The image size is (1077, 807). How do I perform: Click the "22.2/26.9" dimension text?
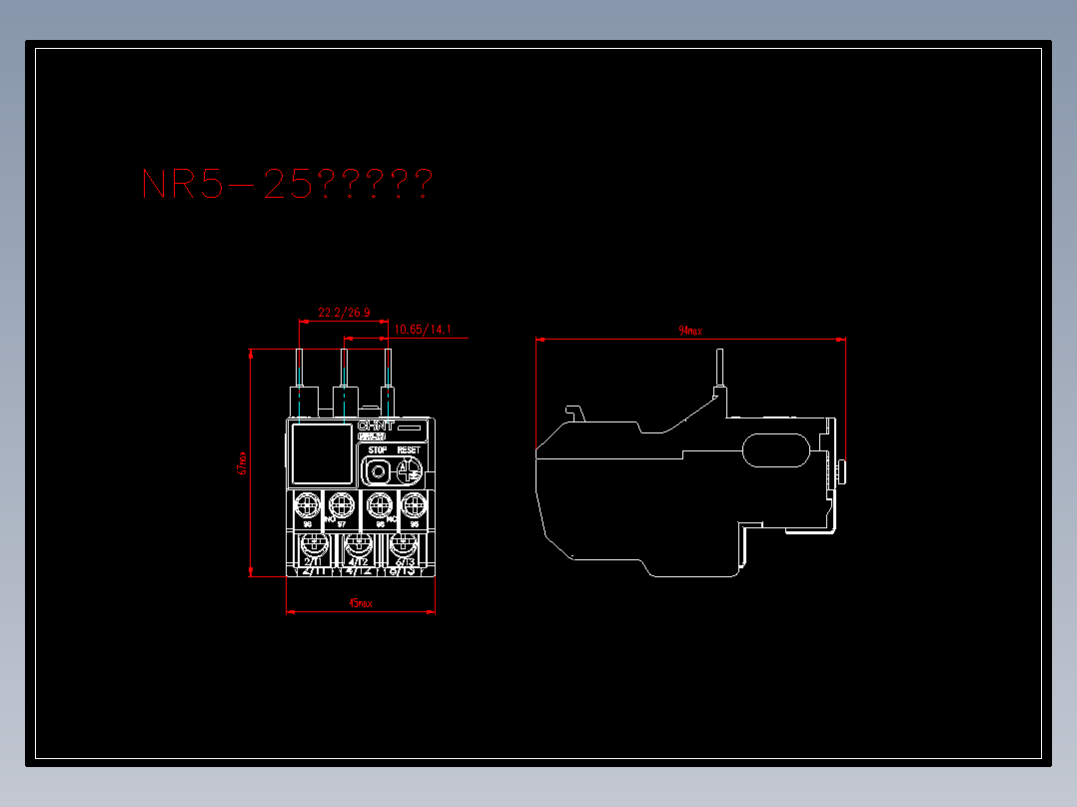344,313
